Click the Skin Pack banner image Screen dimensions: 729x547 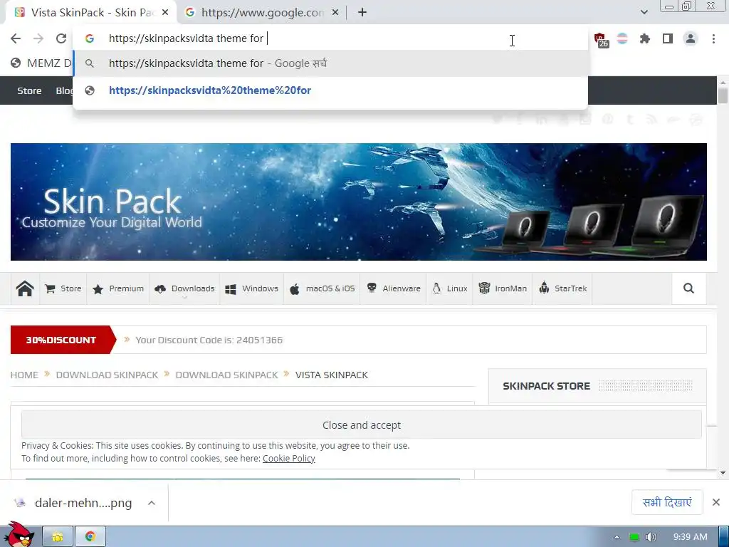(x=359, y=202)
